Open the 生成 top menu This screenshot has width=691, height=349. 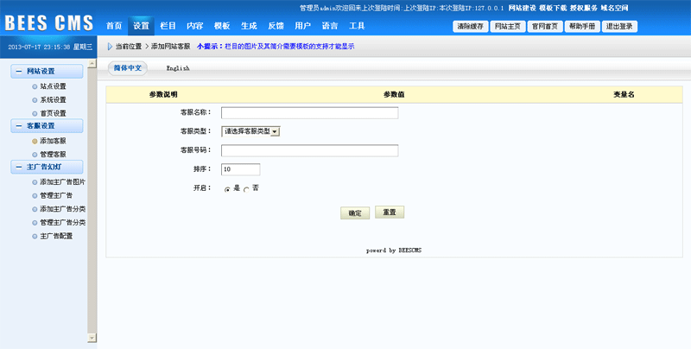coord(249,26)
